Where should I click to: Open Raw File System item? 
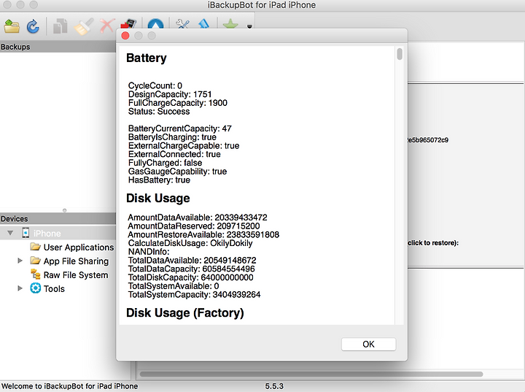click(76, 275)
